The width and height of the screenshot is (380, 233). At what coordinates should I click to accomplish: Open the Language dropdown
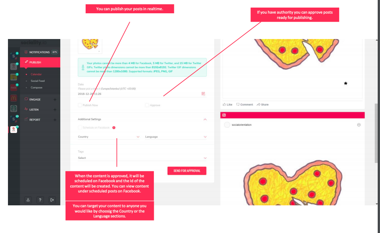coord(176,137)
